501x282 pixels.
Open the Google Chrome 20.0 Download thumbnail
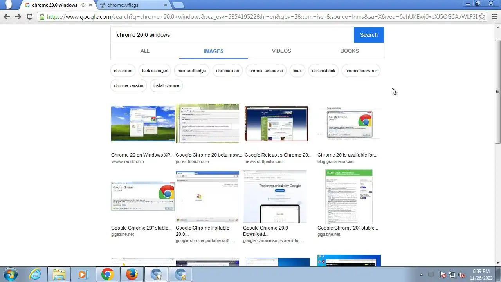click(x=275, y=197)
